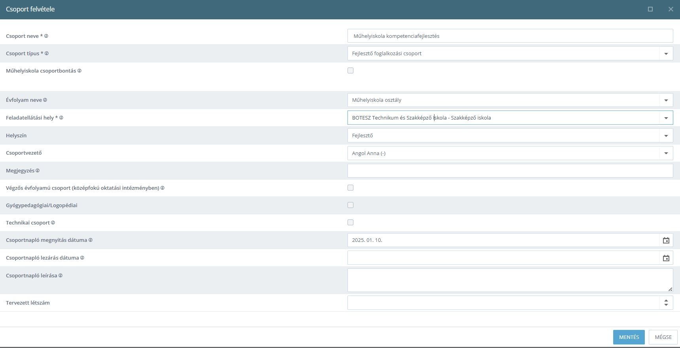This screenshot has height=348, width=680.
Task: Toggle Műhelyiskola csoportbontás checkbox
Action: [350, 71]
